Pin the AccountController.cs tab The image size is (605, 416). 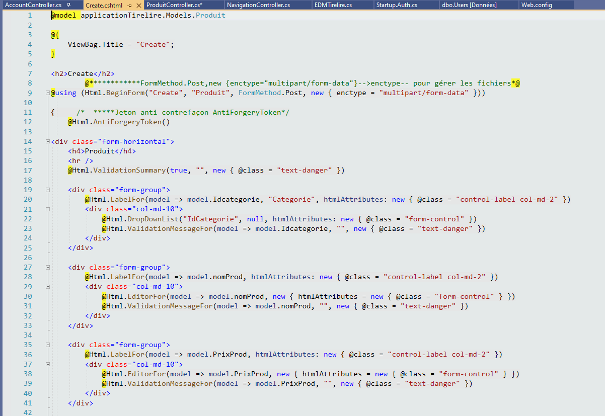(x=68, y=5)
